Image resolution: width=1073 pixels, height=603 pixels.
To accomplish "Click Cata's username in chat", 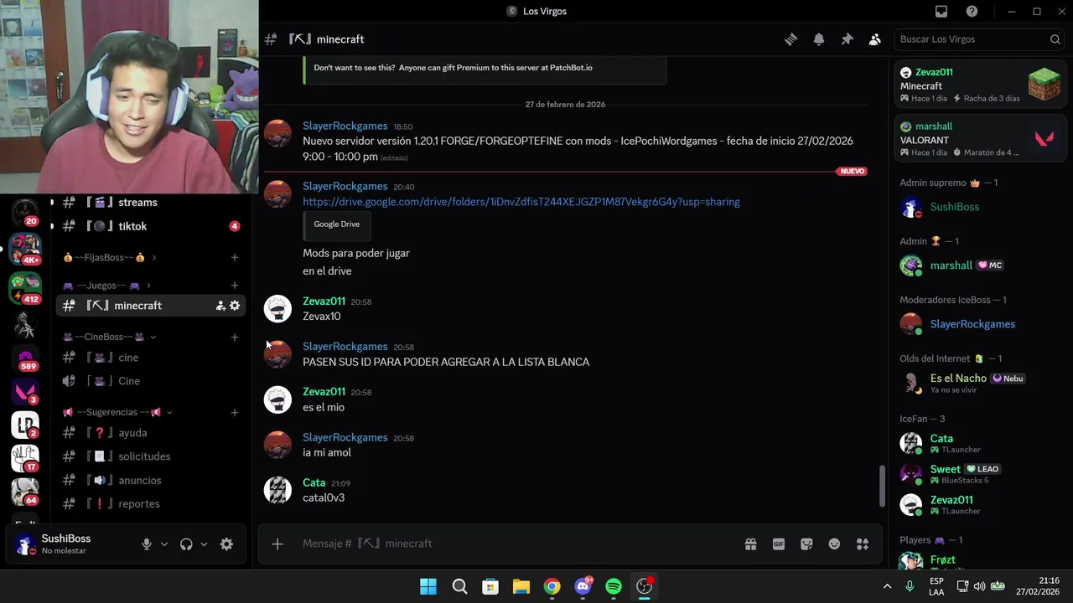I will point(314,482).
